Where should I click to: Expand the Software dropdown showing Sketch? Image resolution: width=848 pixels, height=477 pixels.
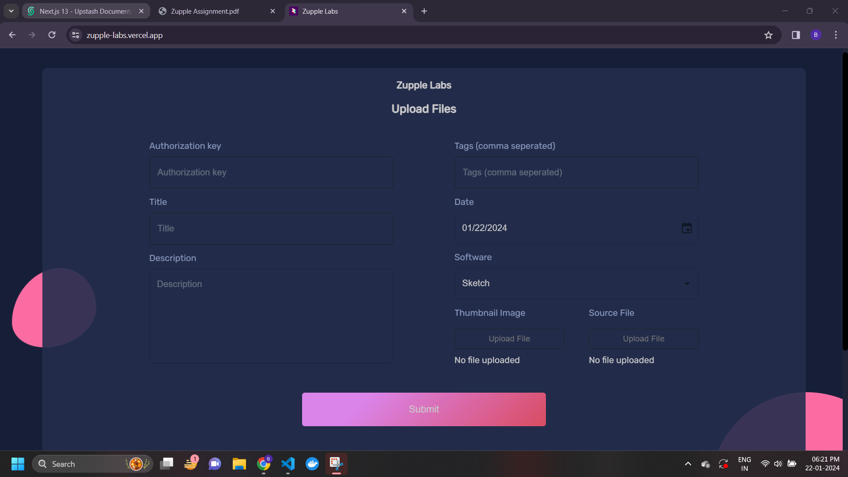click(576, 284)
